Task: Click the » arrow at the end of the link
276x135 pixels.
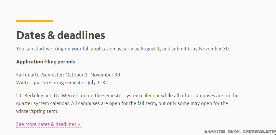Action: 79,124
